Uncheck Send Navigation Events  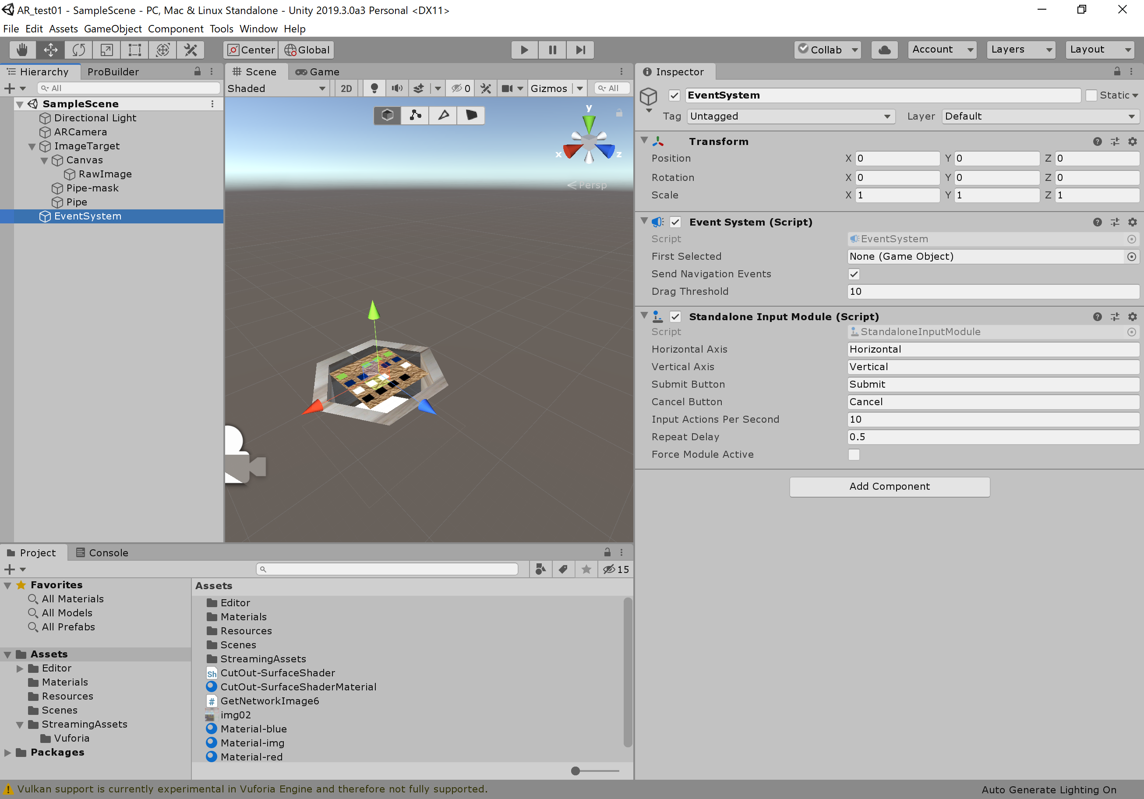(x=854, y=274)
